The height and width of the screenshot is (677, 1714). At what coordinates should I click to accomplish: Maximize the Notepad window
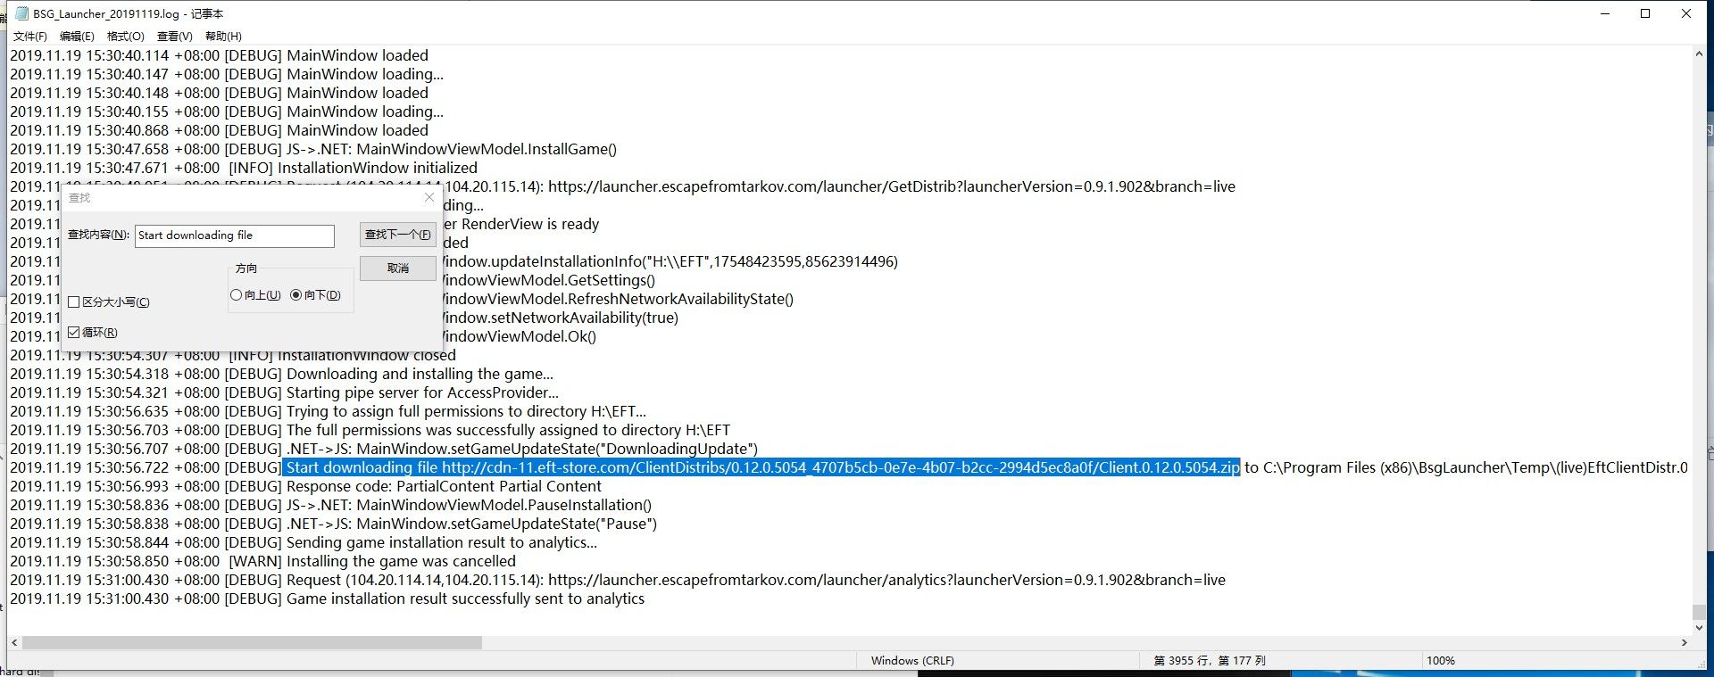1645,13
